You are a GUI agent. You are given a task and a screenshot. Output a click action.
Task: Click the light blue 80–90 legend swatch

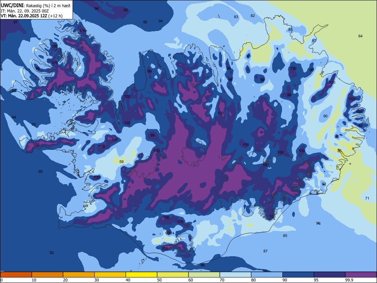[267, 275]
